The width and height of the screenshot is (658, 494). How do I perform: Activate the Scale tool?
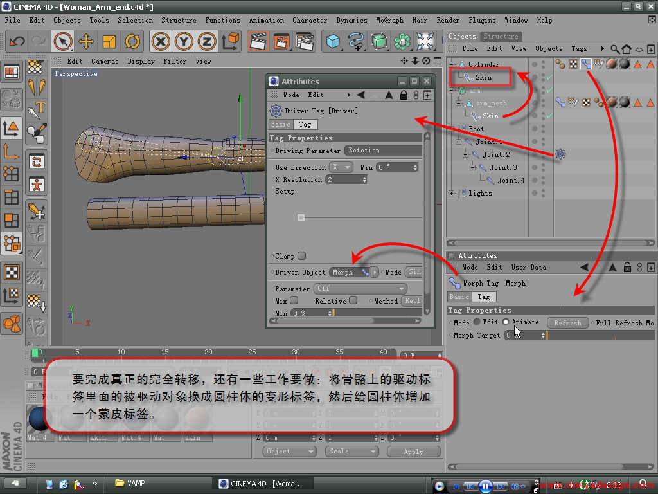109,42
